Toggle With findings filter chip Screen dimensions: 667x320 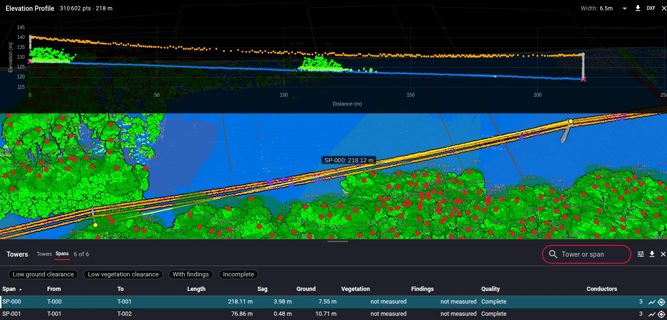pyautogui.click(x=190, y=274)
